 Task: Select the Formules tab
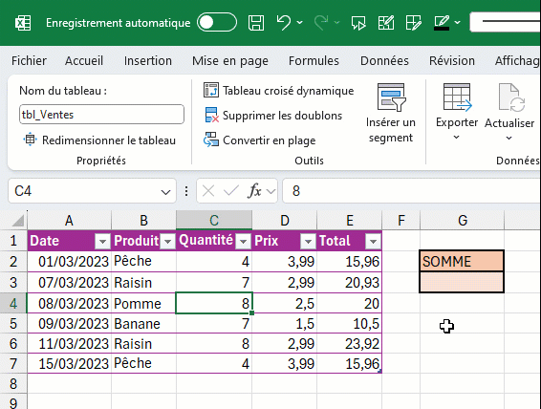tap(314, 61)
